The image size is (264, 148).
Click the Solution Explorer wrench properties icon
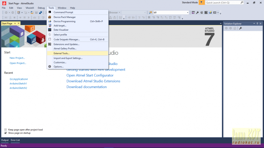pyautogui.click(x=241, y=28)
